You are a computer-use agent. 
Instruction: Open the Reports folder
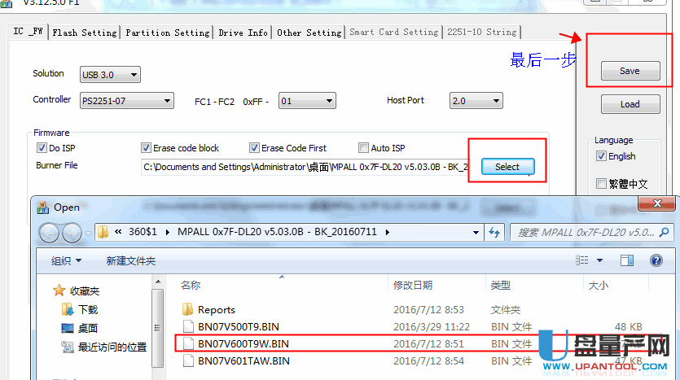216,309
